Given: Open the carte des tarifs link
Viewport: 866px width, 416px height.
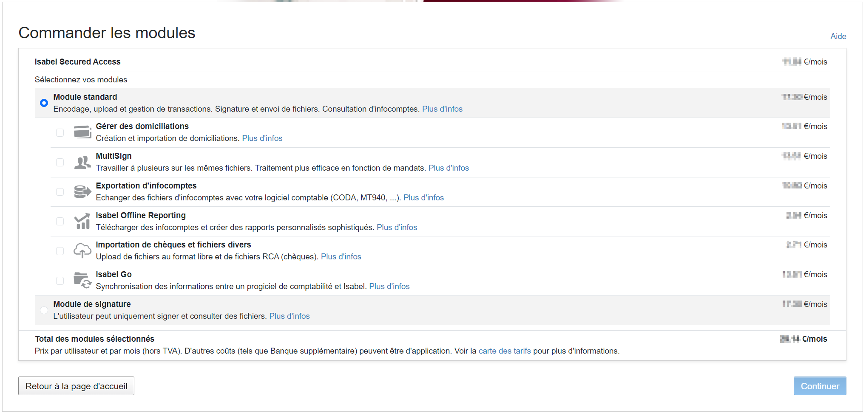Looking at the screenshot, I should point(505,351).
